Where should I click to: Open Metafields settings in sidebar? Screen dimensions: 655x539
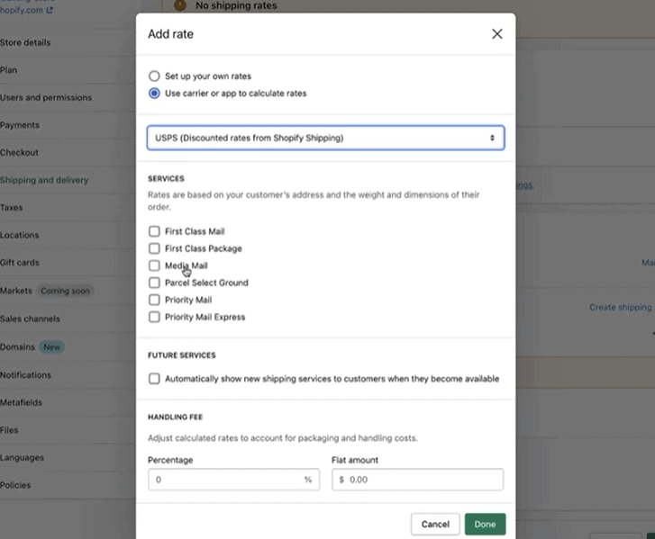21,402
